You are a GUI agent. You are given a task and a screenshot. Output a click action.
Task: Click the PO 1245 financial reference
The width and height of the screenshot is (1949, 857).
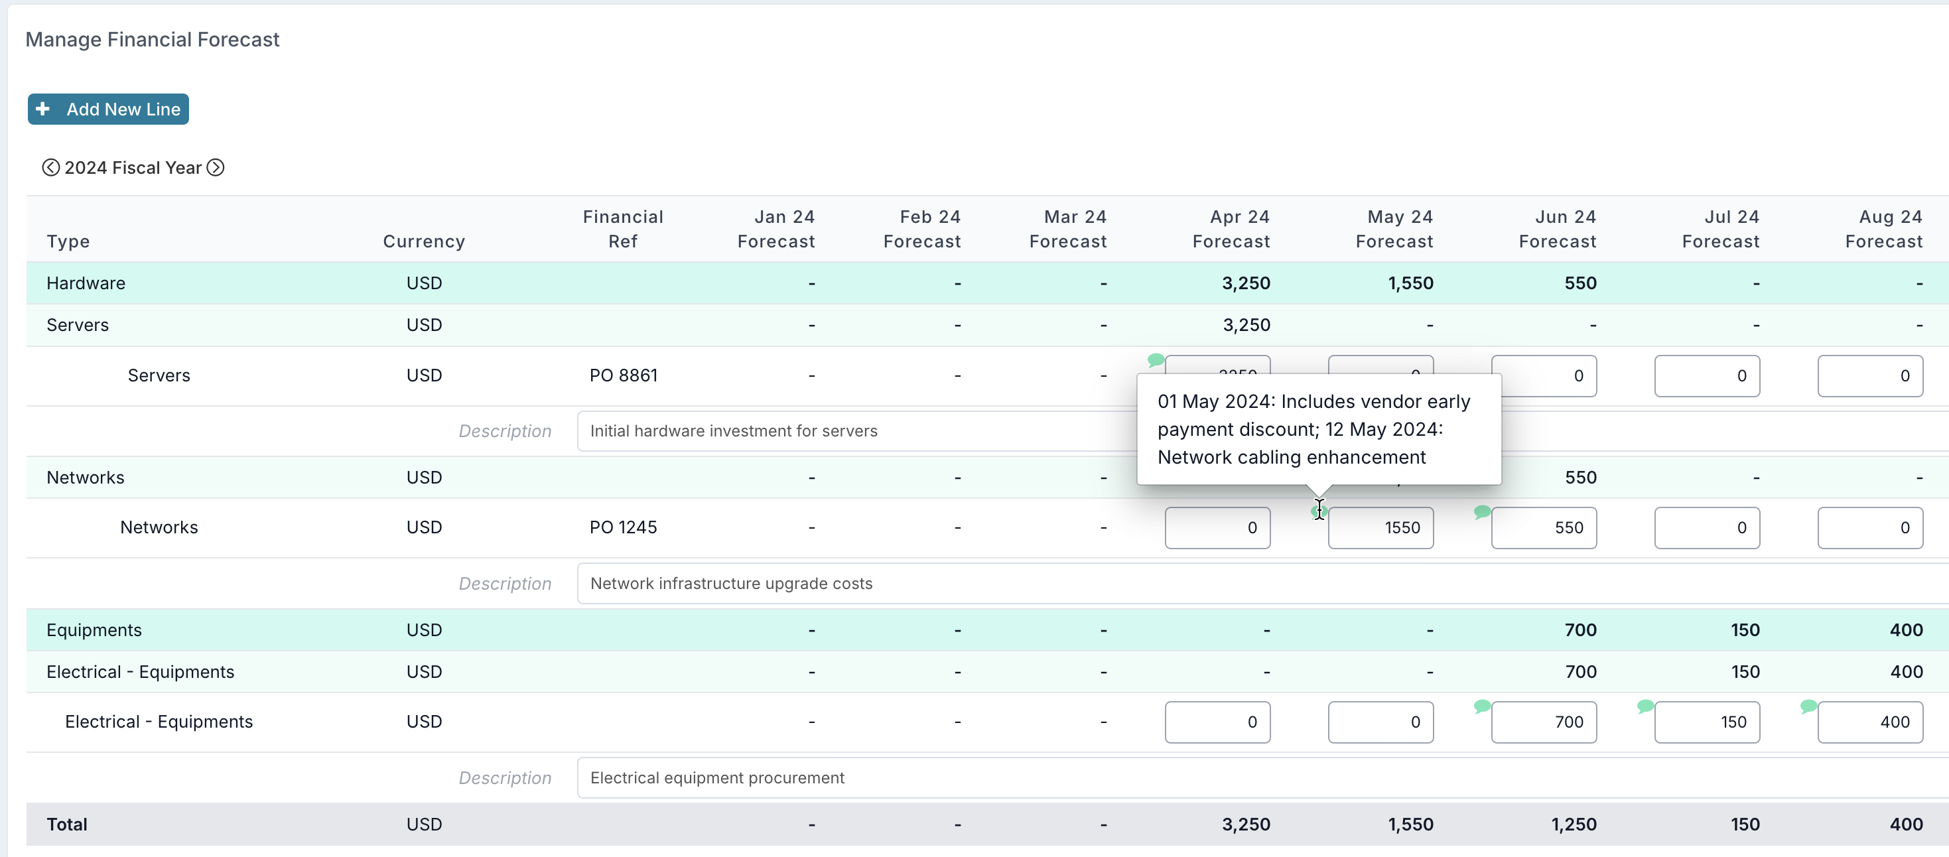624,528
